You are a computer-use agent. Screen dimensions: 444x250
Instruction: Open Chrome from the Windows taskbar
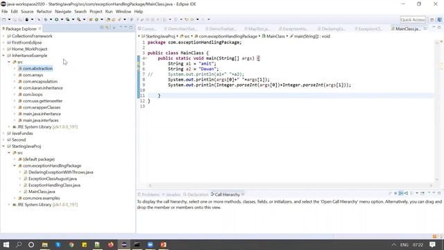(71, 244)
